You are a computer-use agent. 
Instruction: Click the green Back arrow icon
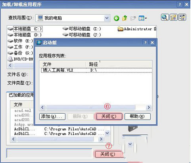[x=116, y=18]
